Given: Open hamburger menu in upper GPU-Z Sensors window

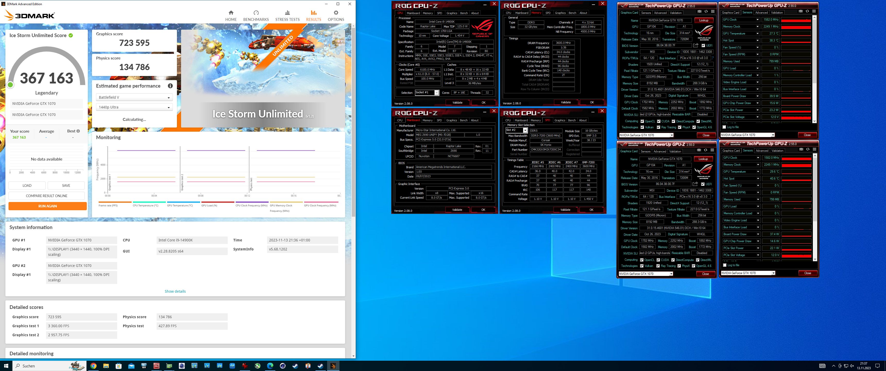Looking at the screenshot, I should click(814, 11).
